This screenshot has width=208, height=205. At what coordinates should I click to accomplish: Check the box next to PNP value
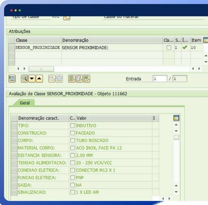[72, 178]
